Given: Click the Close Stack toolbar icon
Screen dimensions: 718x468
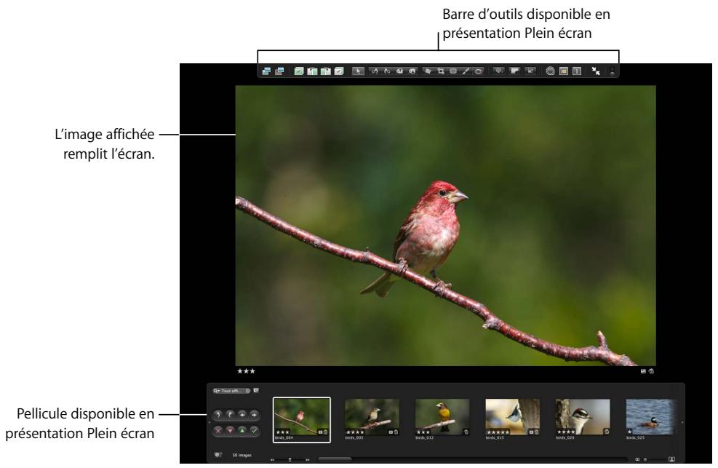Looking at the screenshot, I should pyautogui.click(x=326, y=71).
